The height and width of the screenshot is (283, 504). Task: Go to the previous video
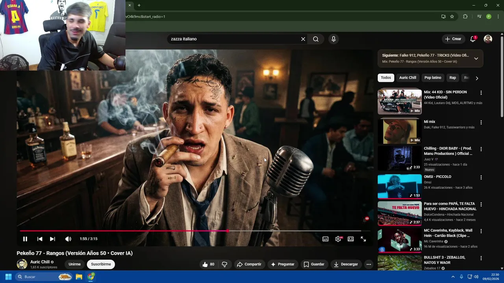[40, 239]
